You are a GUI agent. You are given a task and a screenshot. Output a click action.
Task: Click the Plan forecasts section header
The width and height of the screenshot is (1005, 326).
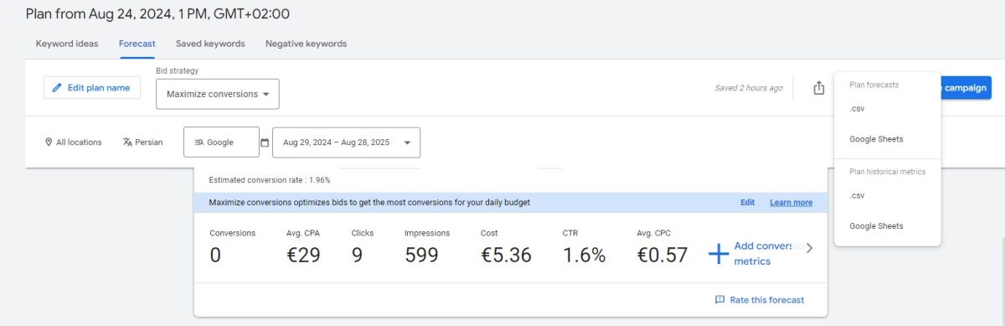click(x=874, y=85)
